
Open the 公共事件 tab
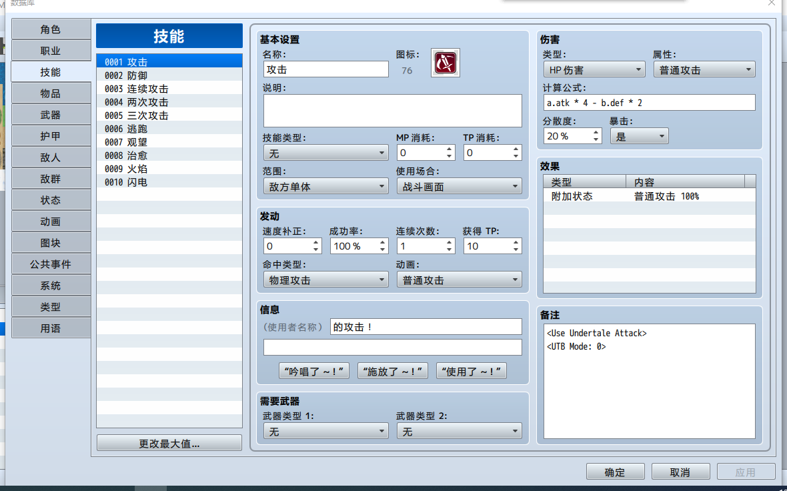point(51,264)
